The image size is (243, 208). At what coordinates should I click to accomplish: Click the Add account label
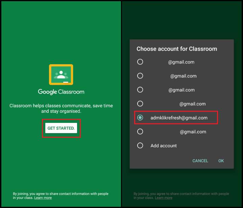pyautogui.click(x=164, y=146)
